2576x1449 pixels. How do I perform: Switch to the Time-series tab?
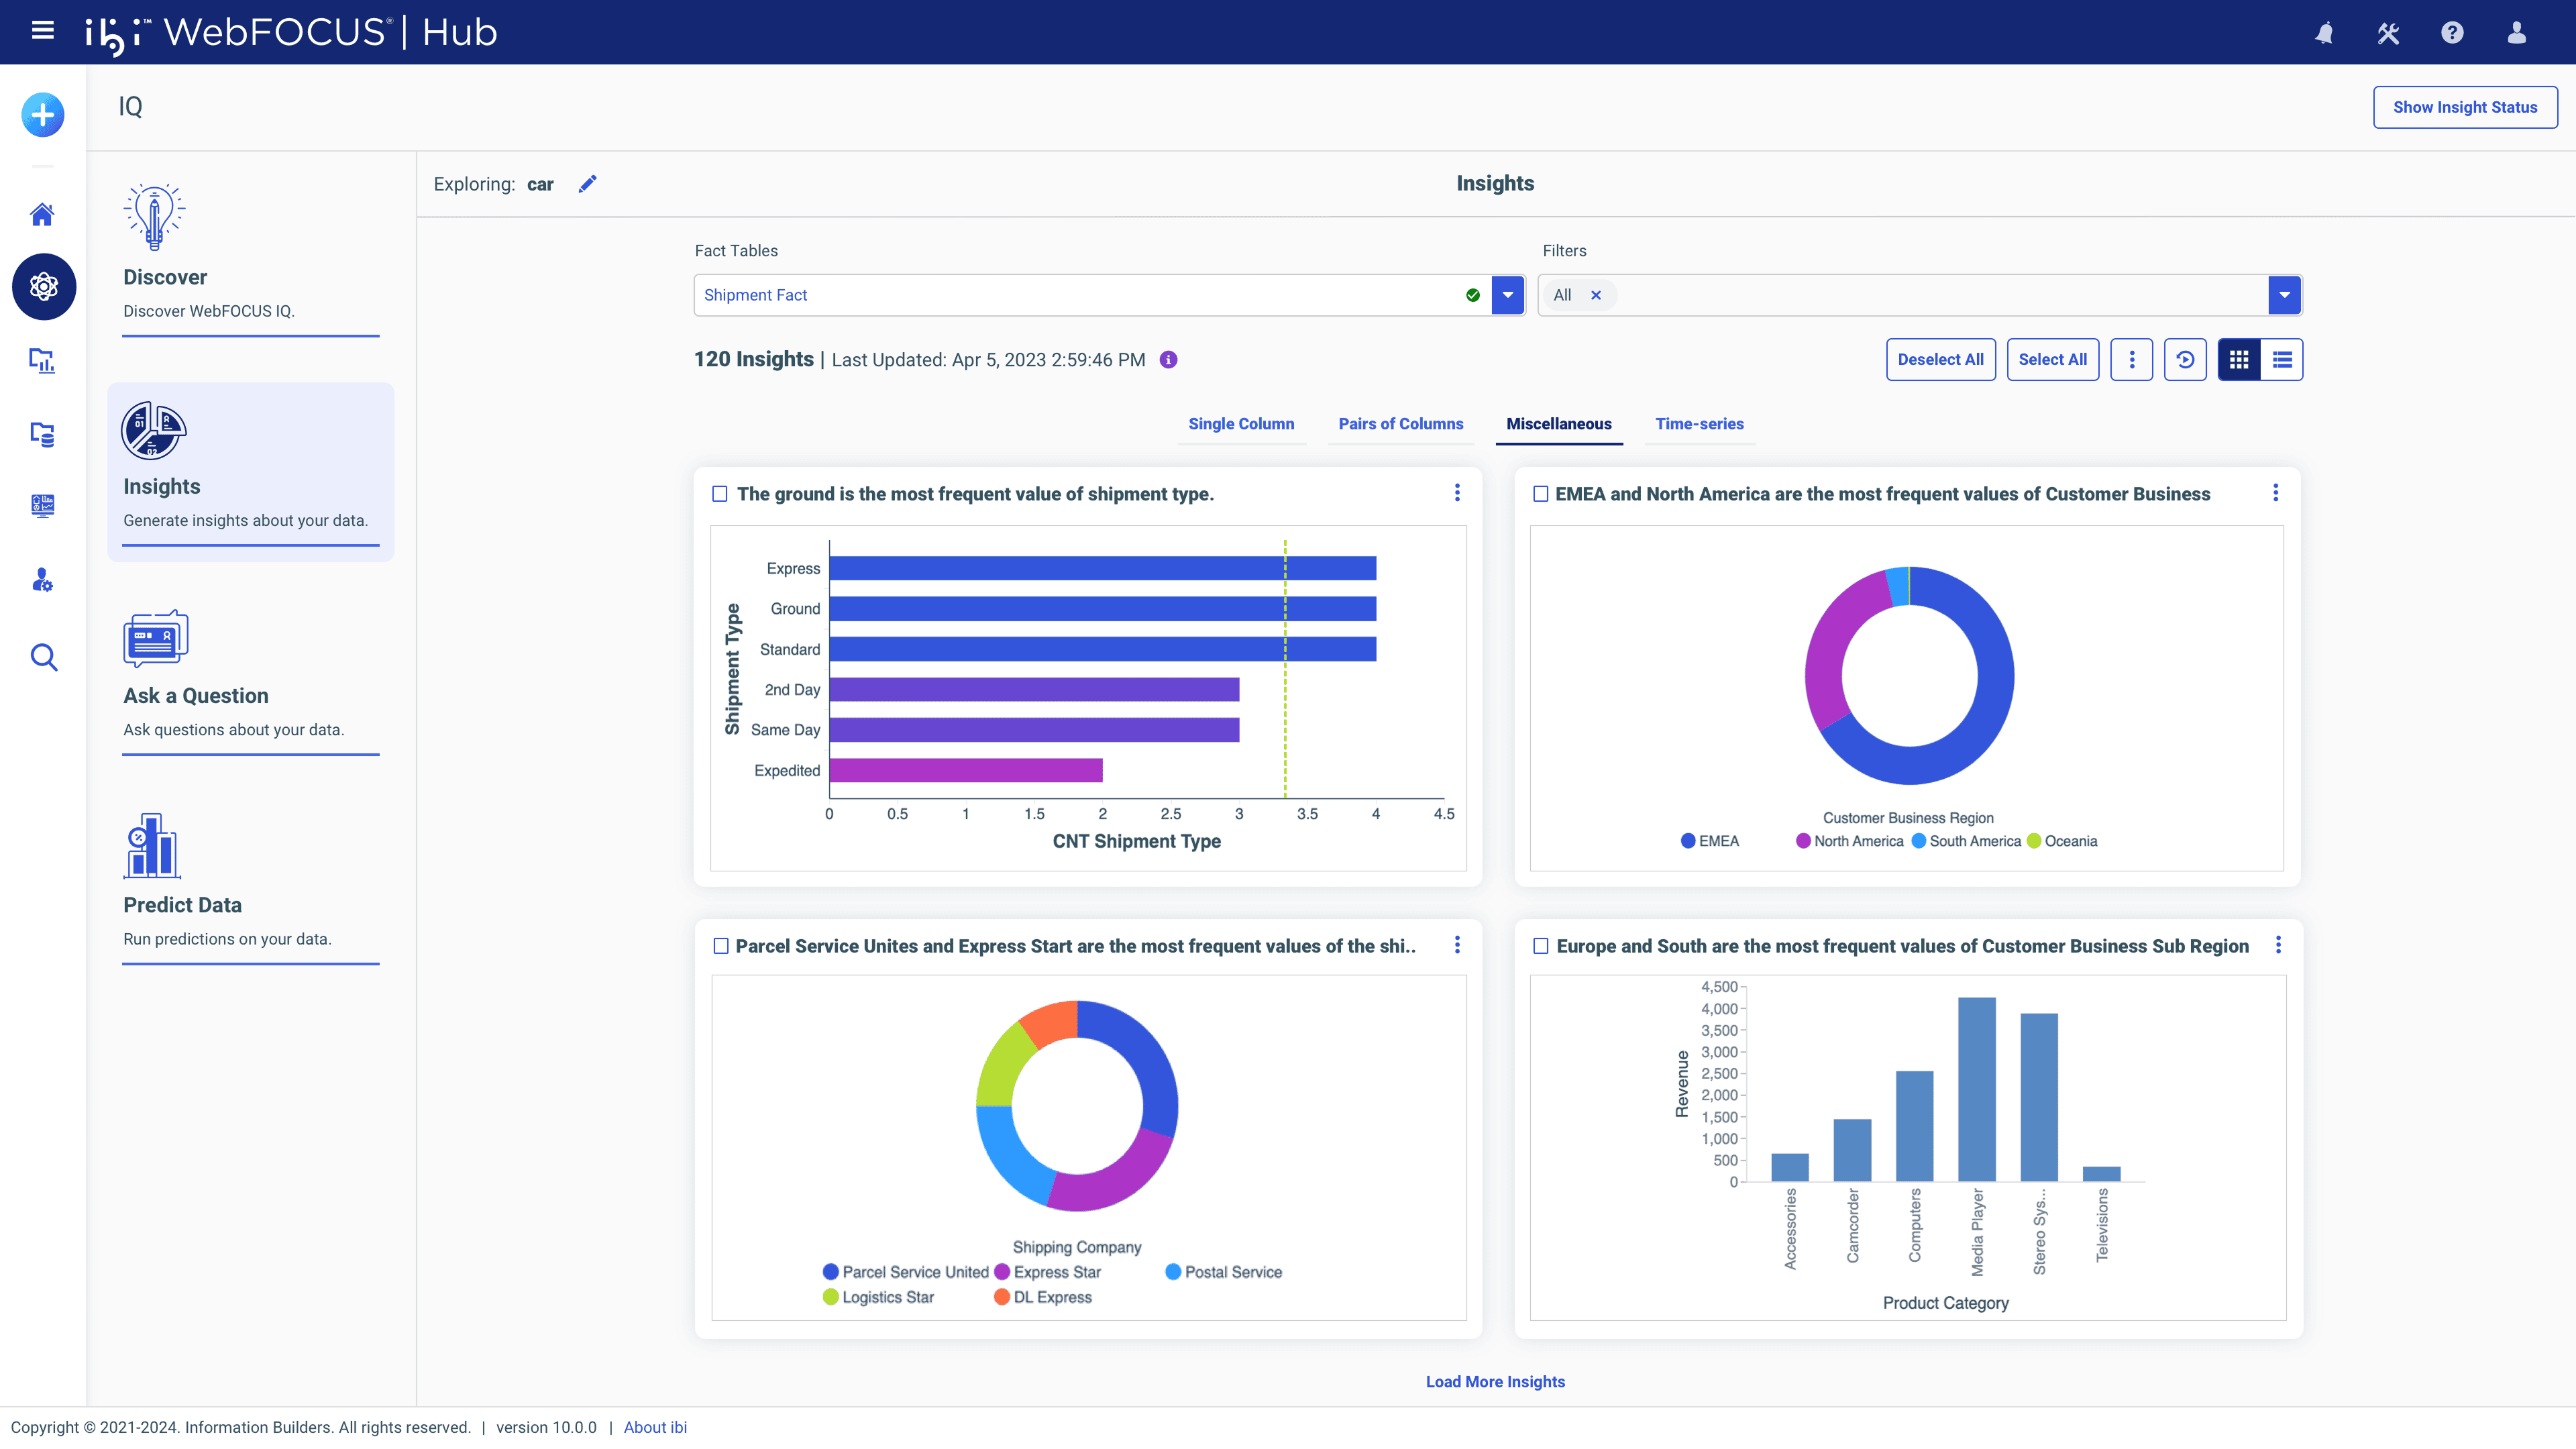(x=1699, y=424)
